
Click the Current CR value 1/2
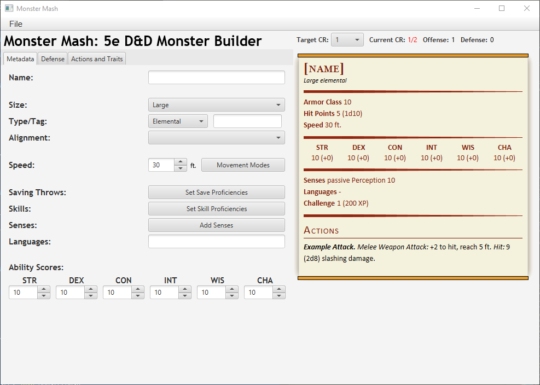pyautogui.click(x=412, y=40)
